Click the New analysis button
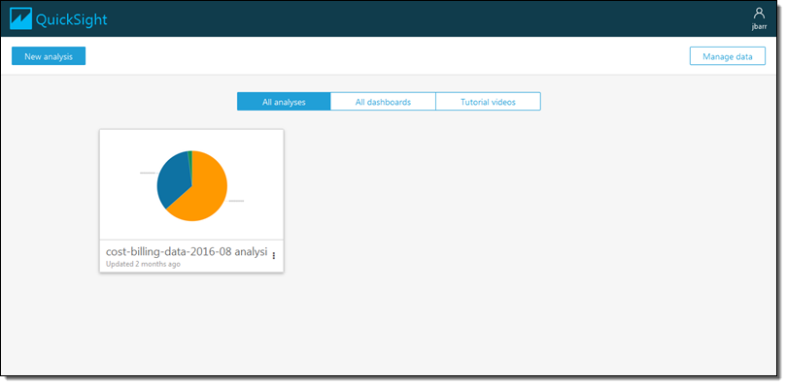The width and height of the screenshot is (787, 386). [x=49, y=56]
